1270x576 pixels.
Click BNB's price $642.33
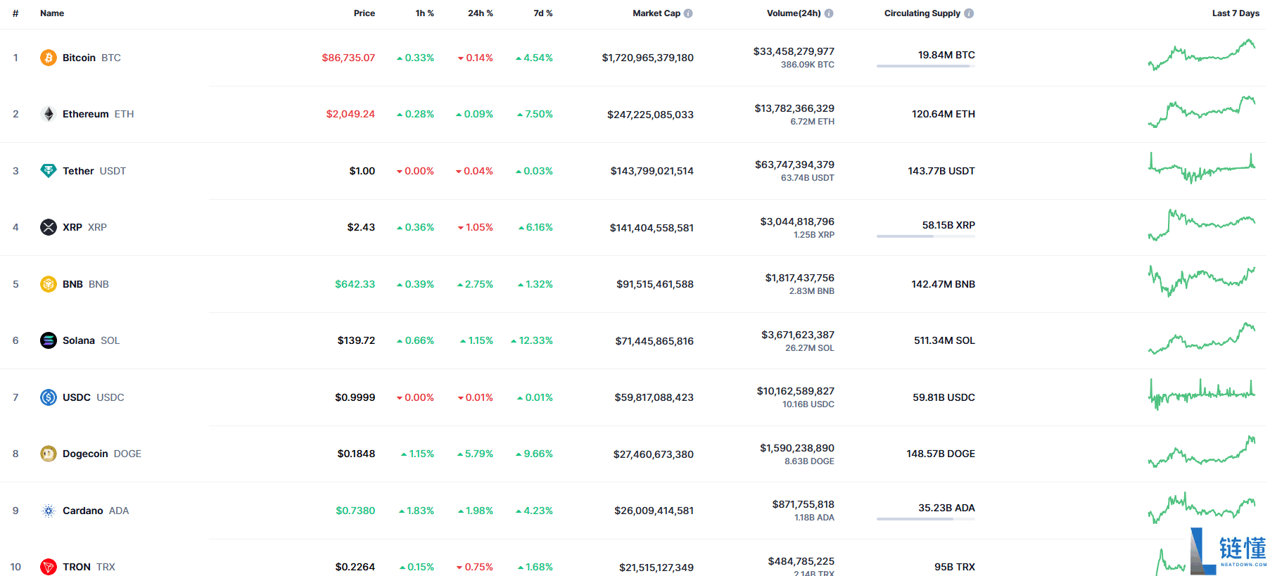[x=355, y=284]
